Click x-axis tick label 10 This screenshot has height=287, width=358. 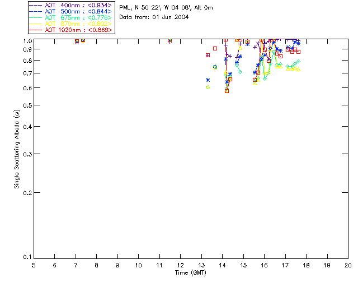(138, 265)
